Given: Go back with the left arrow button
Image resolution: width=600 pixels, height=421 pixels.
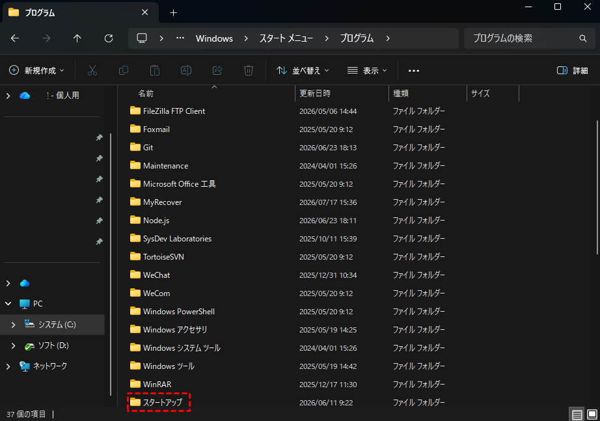Looking at the screenshot, I should click(15, 38).
